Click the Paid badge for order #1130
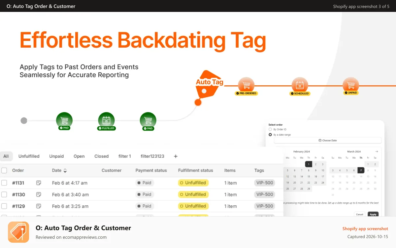 click(x=145, y=194)
